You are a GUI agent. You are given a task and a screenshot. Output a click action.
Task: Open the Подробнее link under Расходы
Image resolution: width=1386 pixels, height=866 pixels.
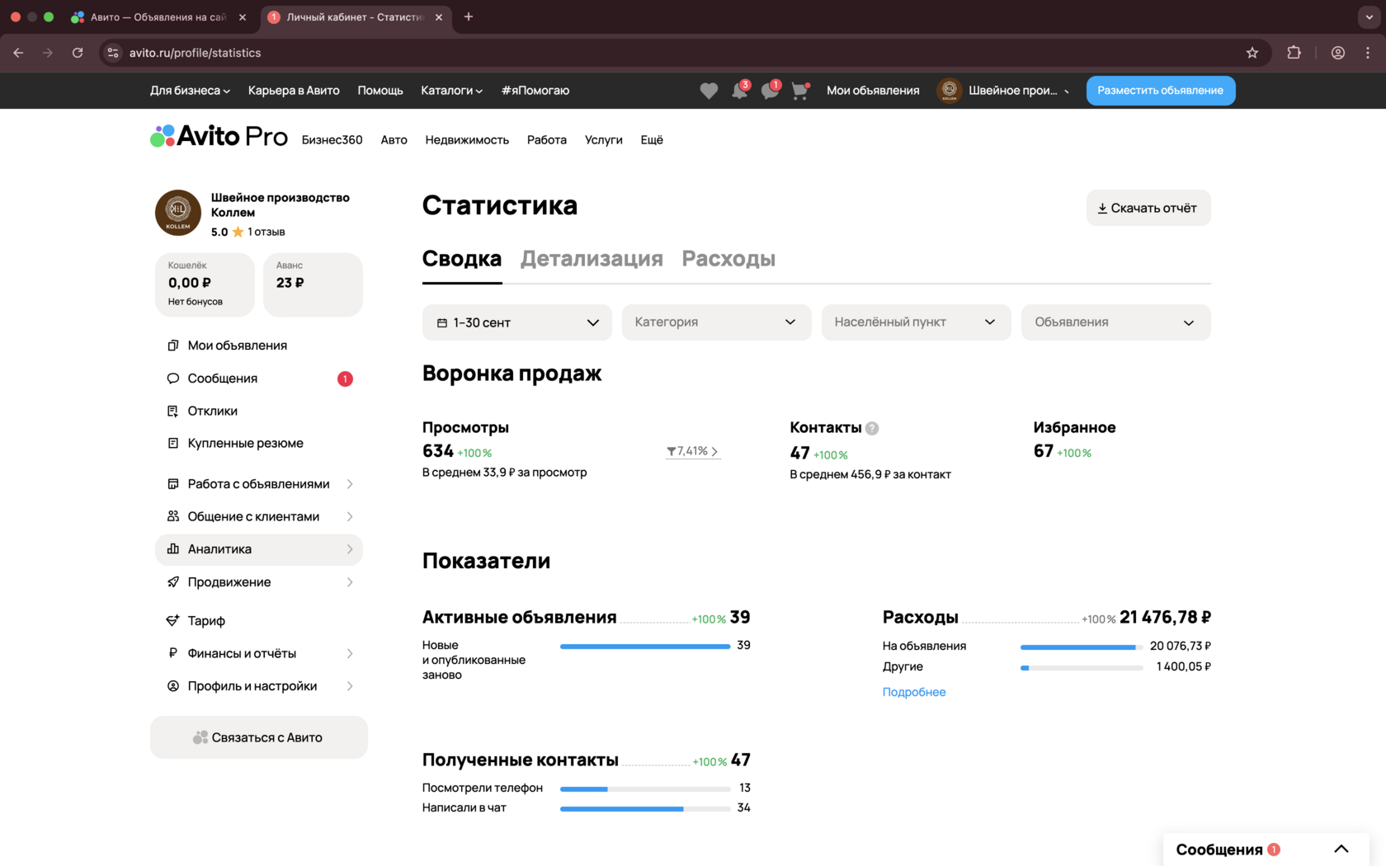(914, 692)
